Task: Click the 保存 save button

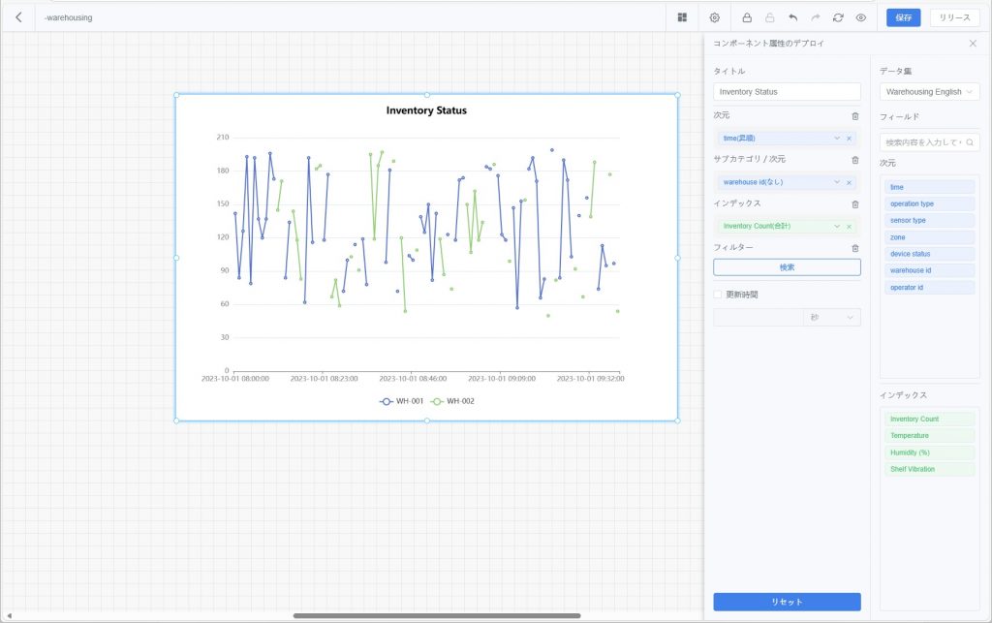Action: 903,17
